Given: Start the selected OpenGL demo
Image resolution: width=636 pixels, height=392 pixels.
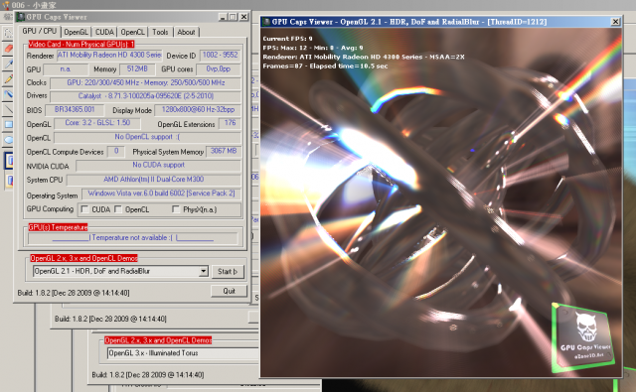Looking at the screenshot, I should (x=228, y=271).
